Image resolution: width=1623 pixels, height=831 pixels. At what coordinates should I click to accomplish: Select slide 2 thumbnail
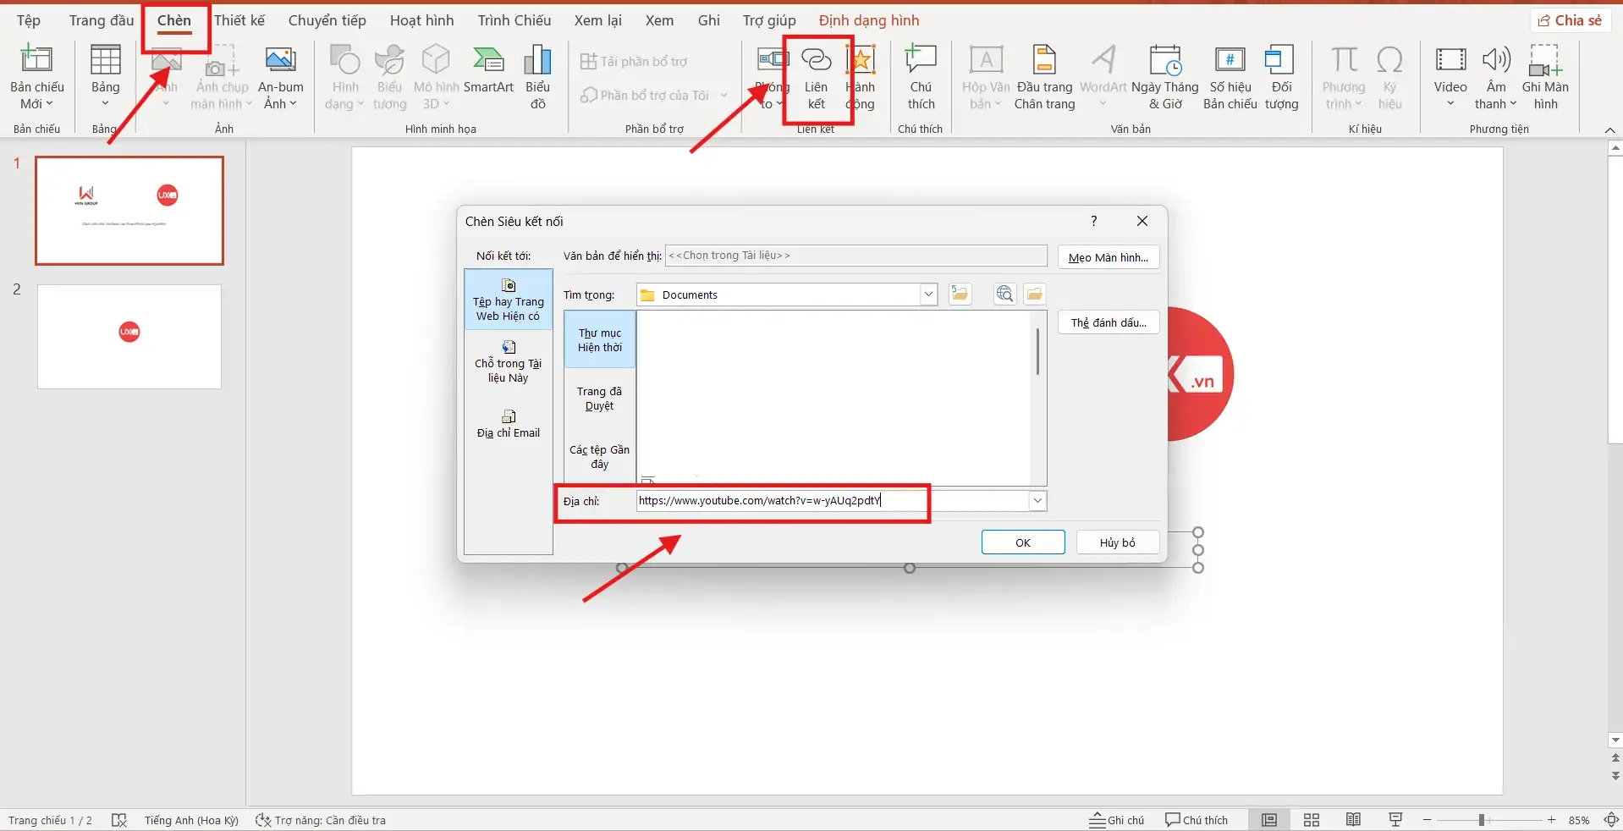coord(129,337)
